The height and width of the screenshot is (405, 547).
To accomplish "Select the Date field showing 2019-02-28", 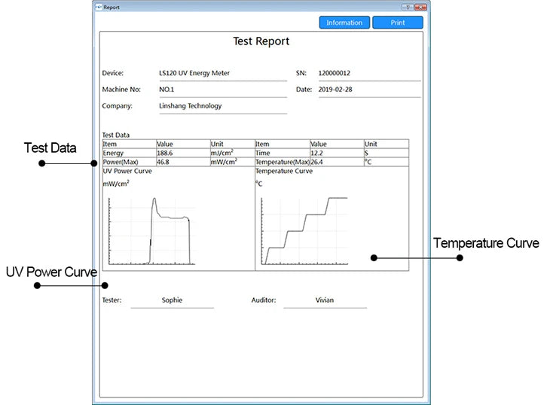I will [368, 90].
